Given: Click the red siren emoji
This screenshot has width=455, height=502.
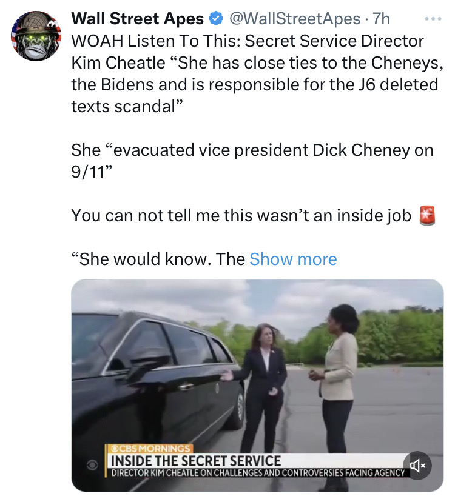Looking at the screenshot, I should click(x=428, y=215).
